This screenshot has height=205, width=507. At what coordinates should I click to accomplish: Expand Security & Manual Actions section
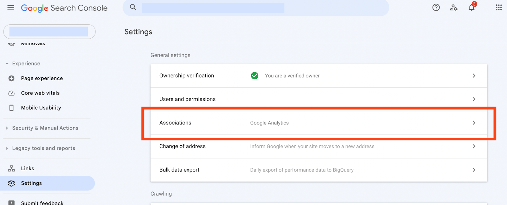(7, 128)
